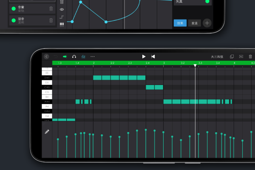Click the white playhead marker on timeline
Screen dimensions: 255x170
point(195,65)
